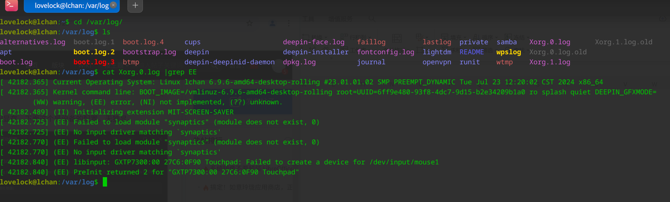The height and width of the screenshot is (202, 670).
Task: Click the alternatives.log file name
Action: (x=33, y=42)
